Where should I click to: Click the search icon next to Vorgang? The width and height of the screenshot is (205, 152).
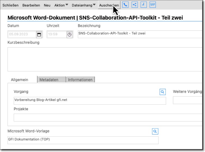coord(163,92)
